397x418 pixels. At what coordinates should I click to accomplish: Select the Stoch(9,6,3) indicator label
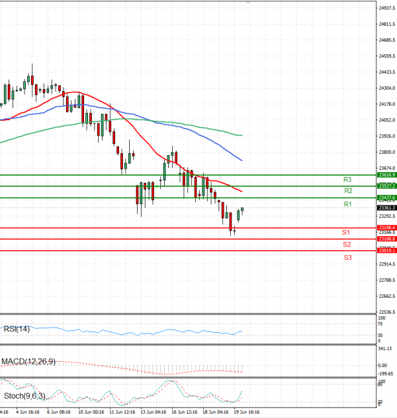tap(24, 396)
